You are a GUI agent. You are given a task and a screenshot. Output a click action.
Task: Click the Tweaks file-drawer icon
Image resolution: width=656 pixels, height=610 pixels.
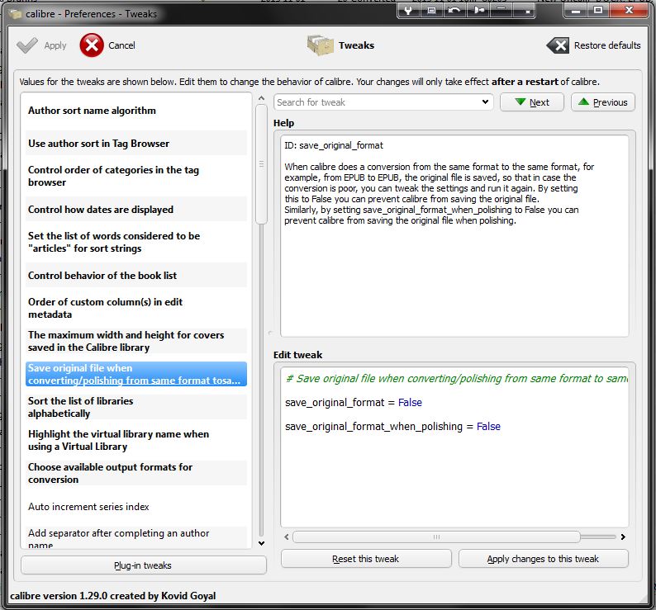320,45
